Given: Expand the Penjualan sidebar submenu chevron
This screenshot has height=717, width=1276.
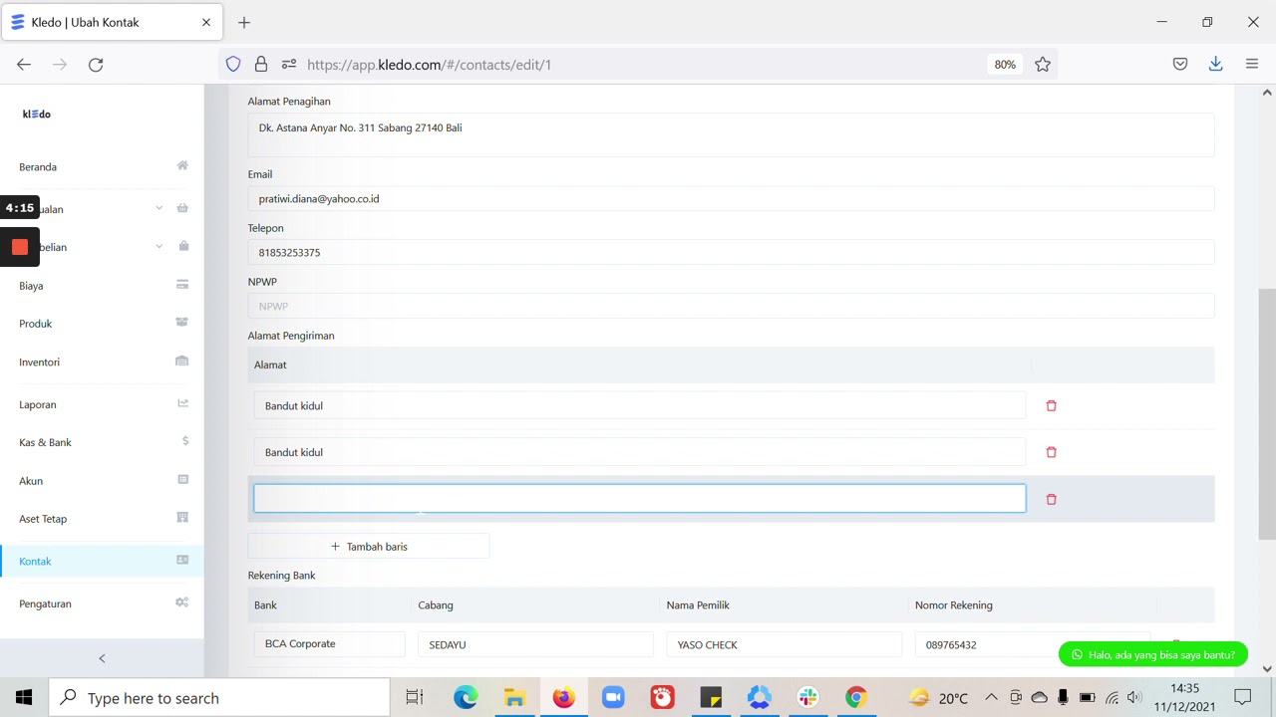Looking at the screenshot, I should coord(159,208).
